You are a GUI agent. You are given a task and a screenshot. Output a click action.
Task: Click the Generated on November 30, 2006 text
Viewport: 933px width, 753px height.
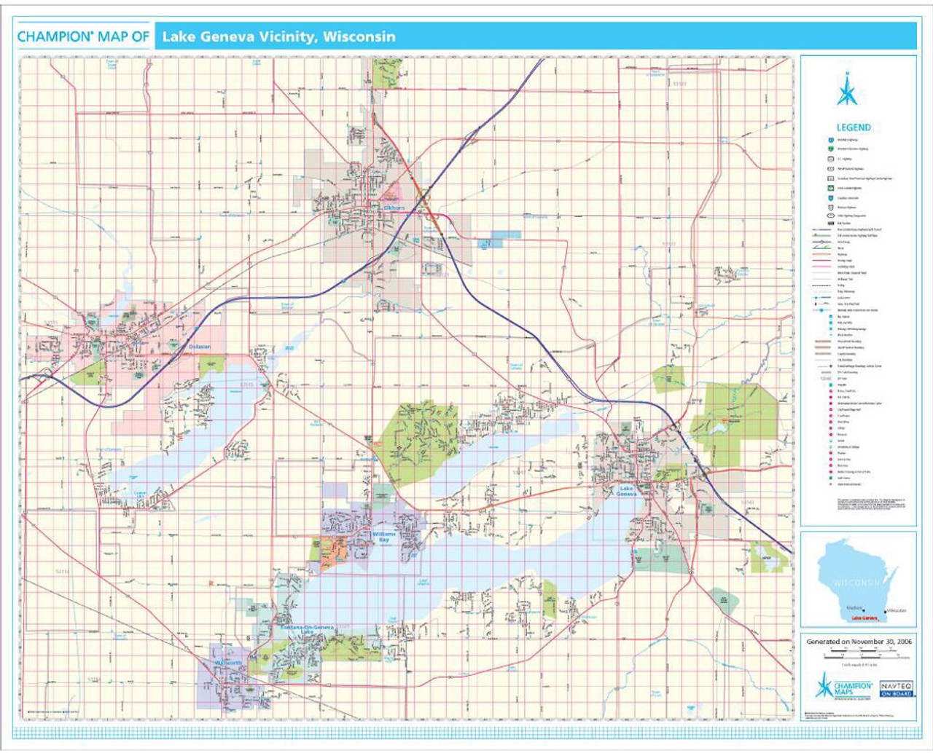tap(859, 642)
